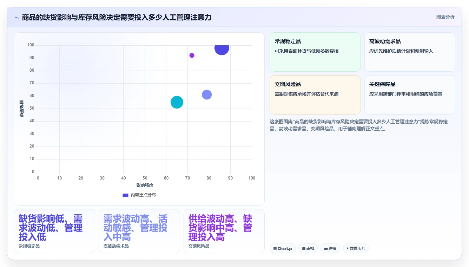Viewport: 469px width, 267px height.
Task: Click the text 应采用跨部门评审和明确的应急情景
Action: [x=406, y=94]
